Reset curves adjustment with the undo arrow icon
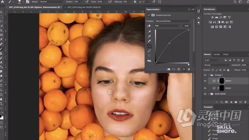This screenshot has height=140, width=249. (x=179, y=69)
